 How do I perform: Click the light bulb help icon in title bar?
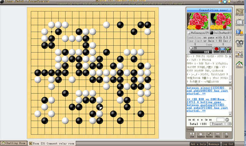tap(229, 2)
